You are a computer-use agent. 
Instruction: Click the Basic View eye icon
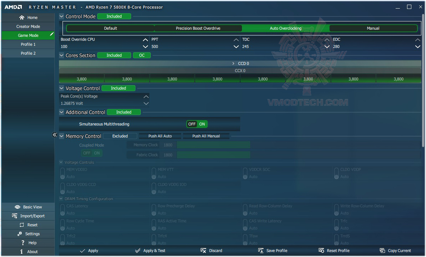pos(18,207)
